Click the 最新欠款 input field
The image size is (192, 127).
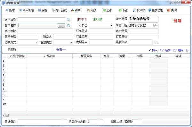pos(140,42)
